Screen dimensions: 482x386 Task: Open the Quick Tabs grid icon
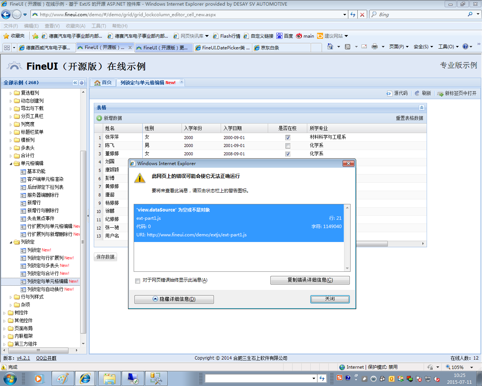[7, 47]
